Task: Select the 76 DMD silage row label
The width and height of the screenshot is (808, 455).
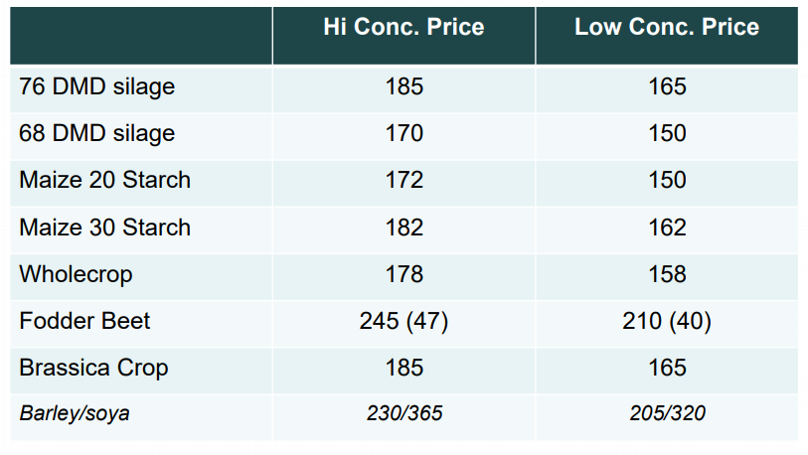Action: [x=96, y=86]
